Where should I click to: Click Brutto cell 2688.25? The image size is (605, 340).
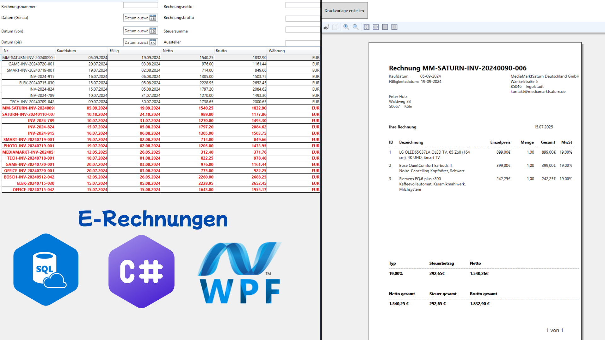tap(240, 177)
